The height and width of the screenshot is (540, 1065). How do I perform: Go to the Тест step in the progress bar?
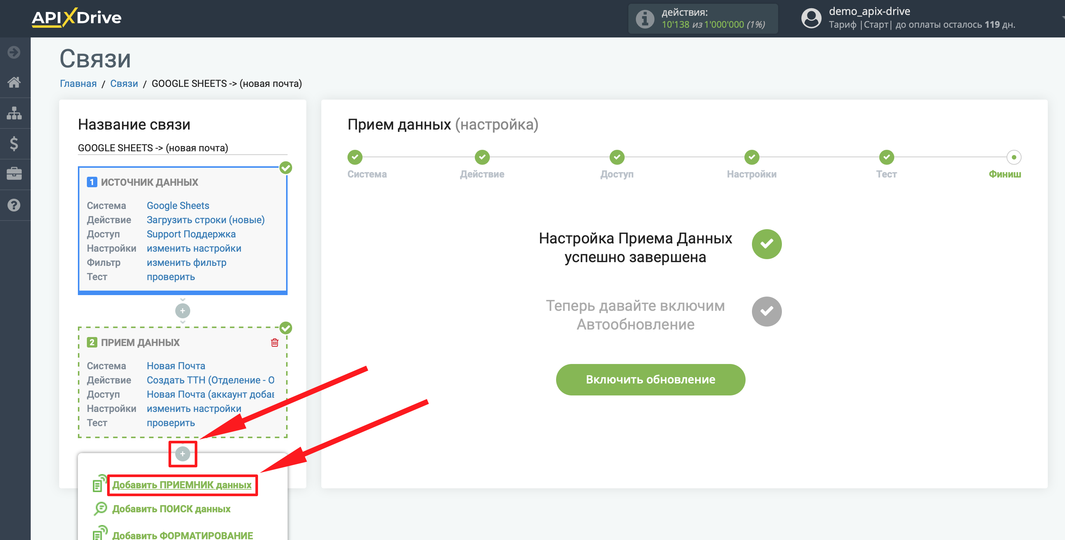pos(886,157)
